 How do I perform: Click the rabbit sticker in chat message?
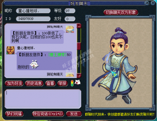[34, 64]
